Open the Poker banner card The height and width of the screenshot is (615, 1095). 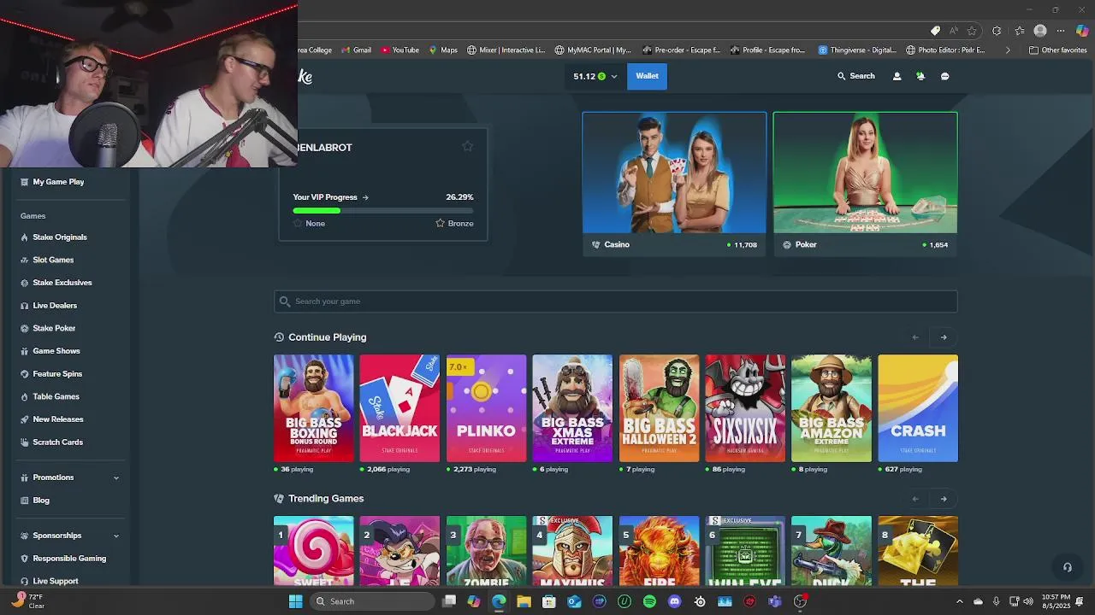(865, 183)
